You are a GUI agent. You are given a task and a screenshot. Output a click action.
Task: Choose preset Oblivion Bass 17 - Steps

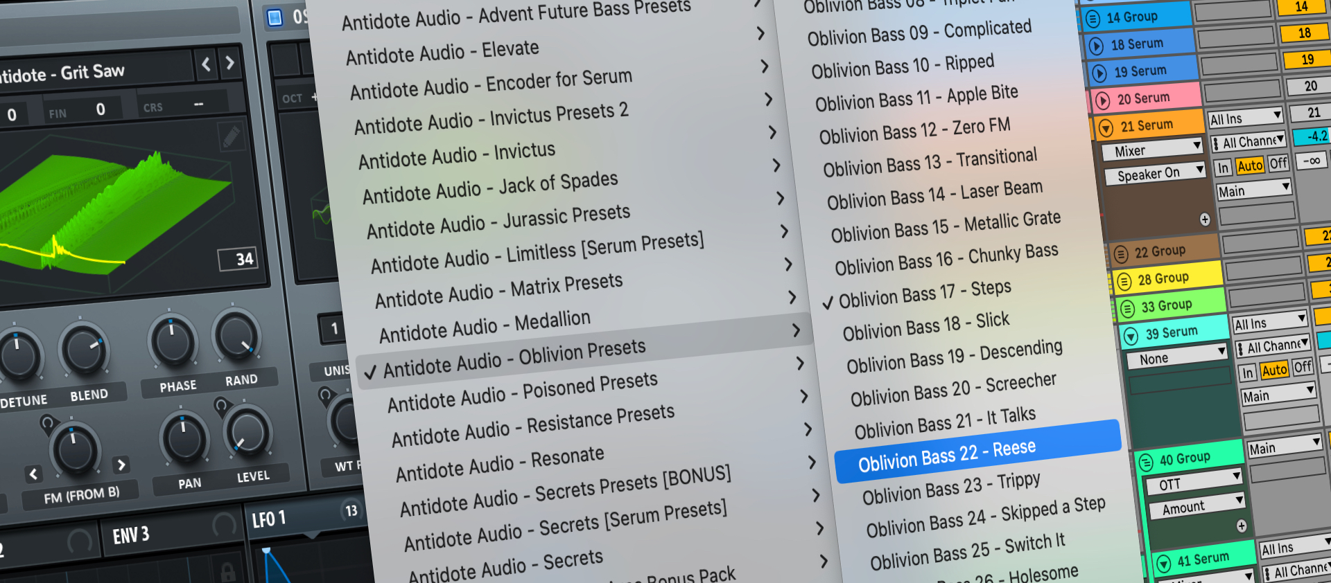coord(925,293)
